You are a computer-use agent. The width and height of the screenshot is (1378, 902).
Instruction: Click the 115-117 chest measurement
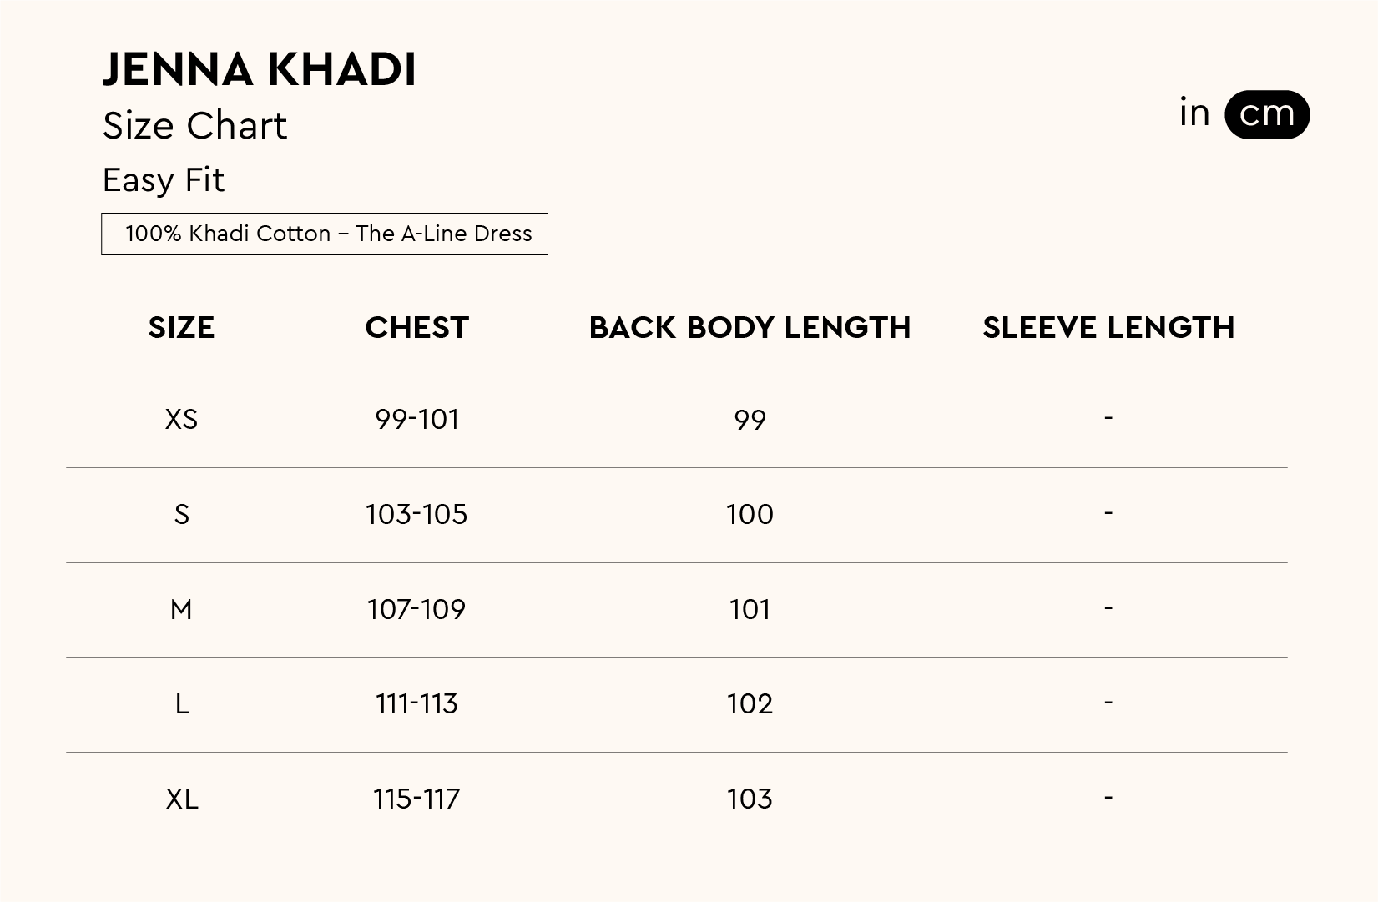pyautogui.click(x=416, y=799)
